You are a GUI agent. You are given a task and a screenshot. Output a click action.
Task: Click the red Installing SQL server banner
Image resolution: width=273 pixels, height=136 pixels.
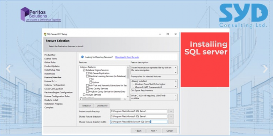205,60
